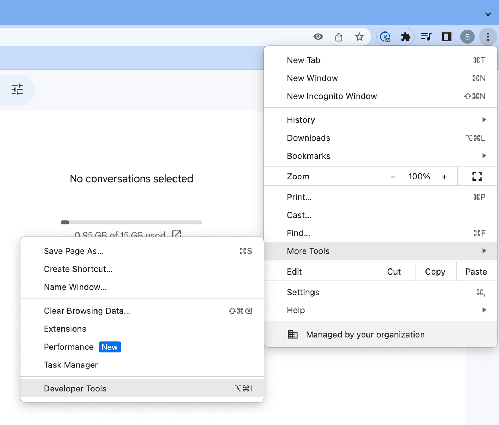Launch Task Manager from More Tools
The width and height of the screenshot is (499, 425).
point(71,365)
